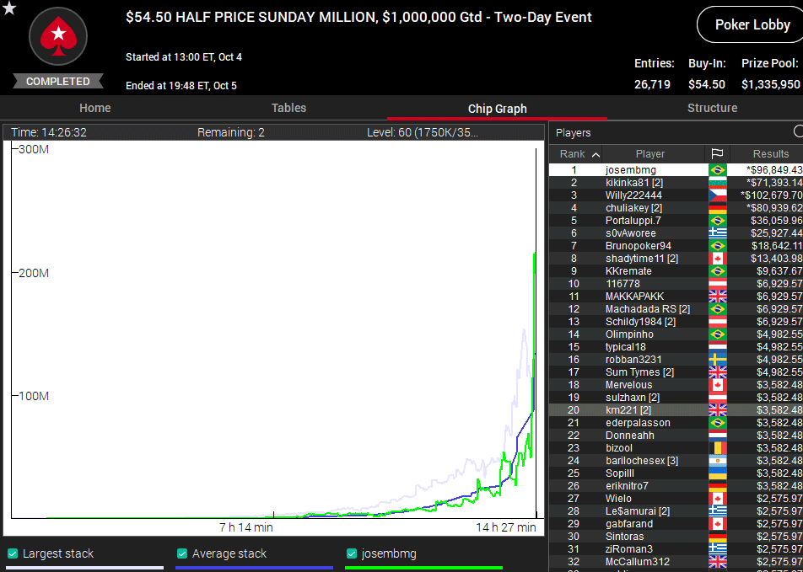Click the Greek flag next to ziRoman3
This screenshot has height=572, width=803.
click(718, 549)
